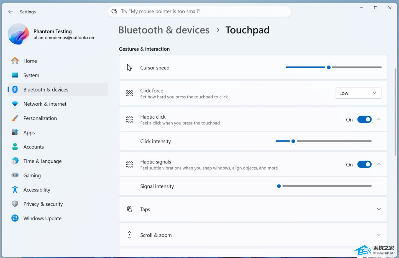
Task: Click the Home house icon in sidebar
Action: [15, 61]
